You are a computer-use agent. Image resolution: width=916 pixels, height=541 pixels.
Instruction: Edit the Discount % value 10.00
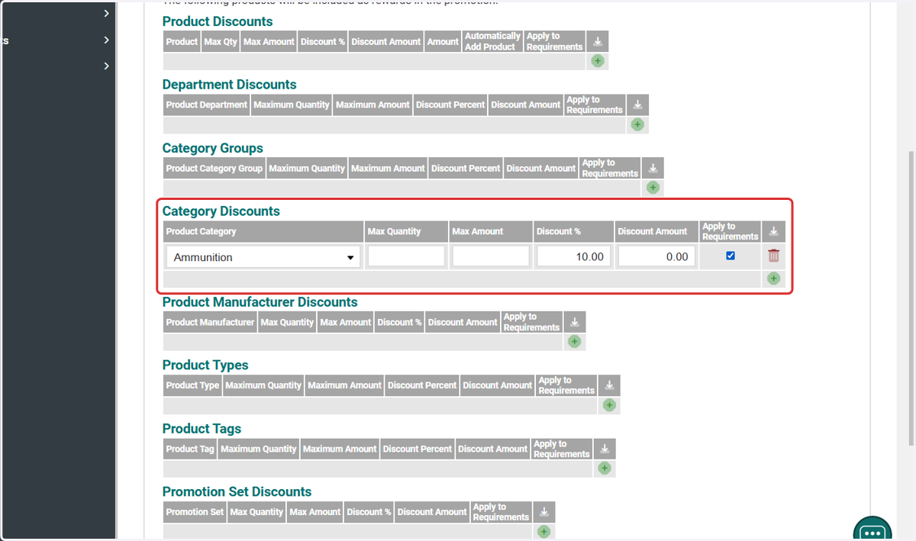click(x=573, y=257)
